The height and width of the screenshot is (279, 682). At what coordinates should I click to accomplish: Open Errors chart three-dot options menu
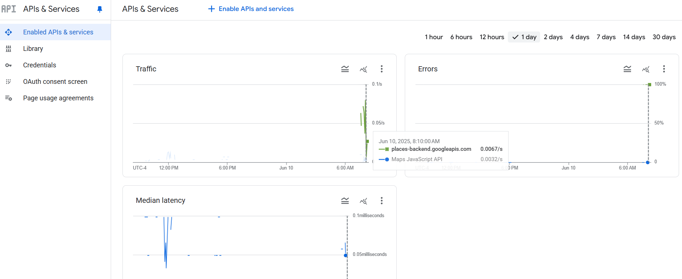(664, 69)
